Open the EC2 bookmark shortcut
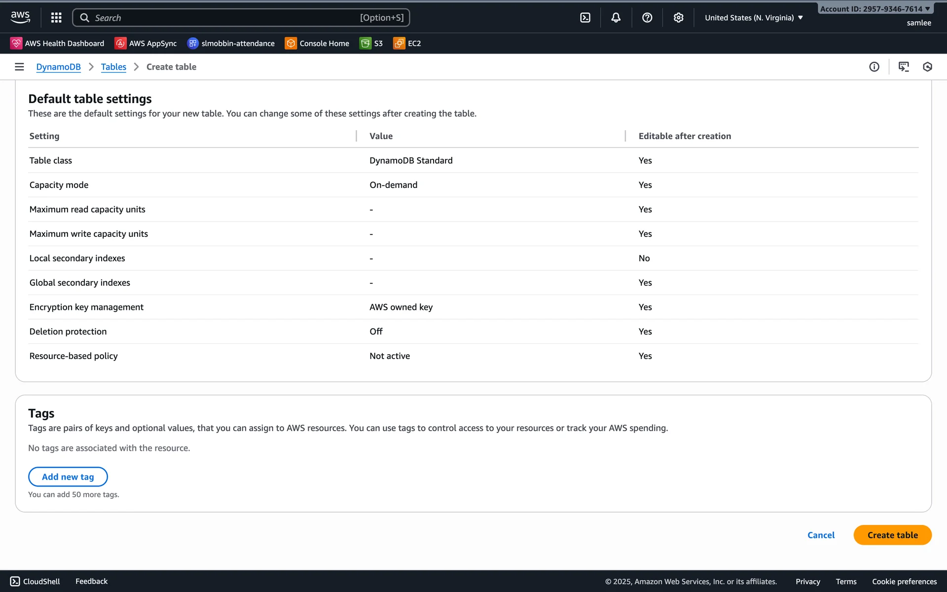Screen dimensions: 947x592 pyautogui.click(x=407, y=43)
